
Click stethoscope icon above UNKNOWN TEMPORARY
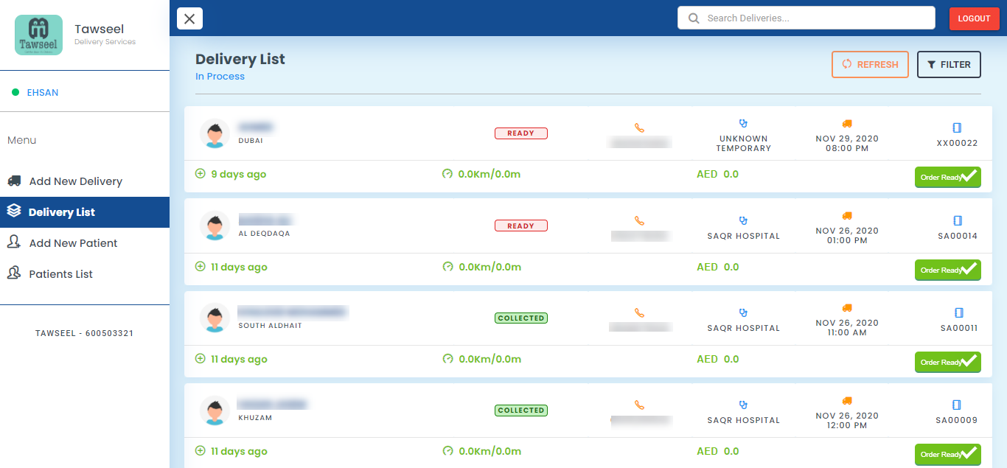743,124
